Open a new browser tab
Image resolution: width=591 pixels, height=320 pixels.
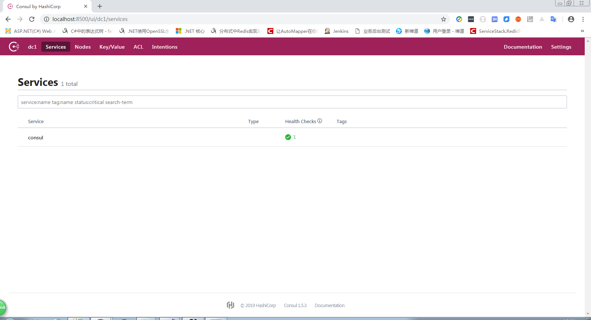tap(100, 6)
